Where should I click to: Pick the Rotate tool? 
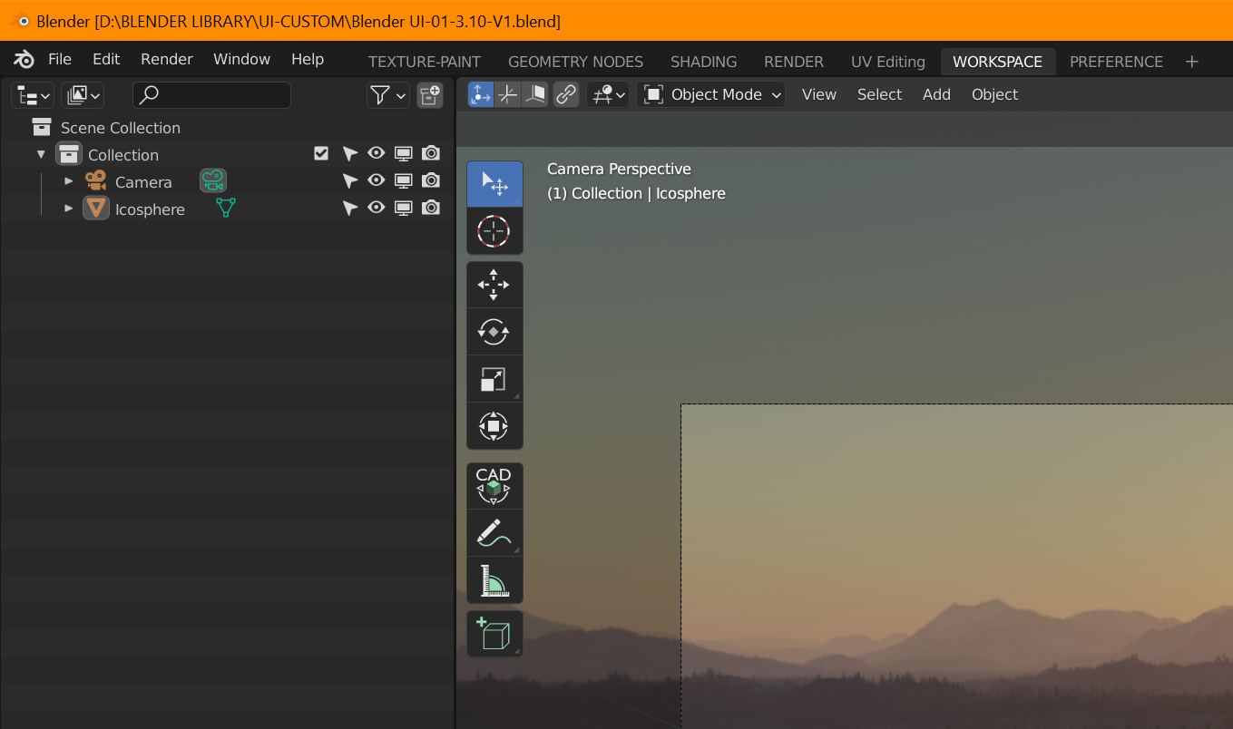(494, 332)
